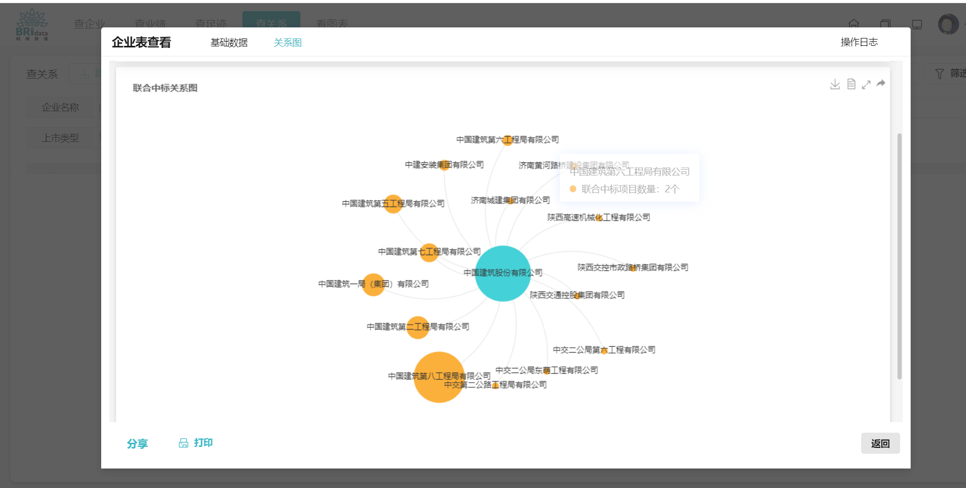966x488 pixels.
Task: Click the 陕西交控市政路桥集团有限公司 label
Action: pyautogui.click(x=633, y=267)
